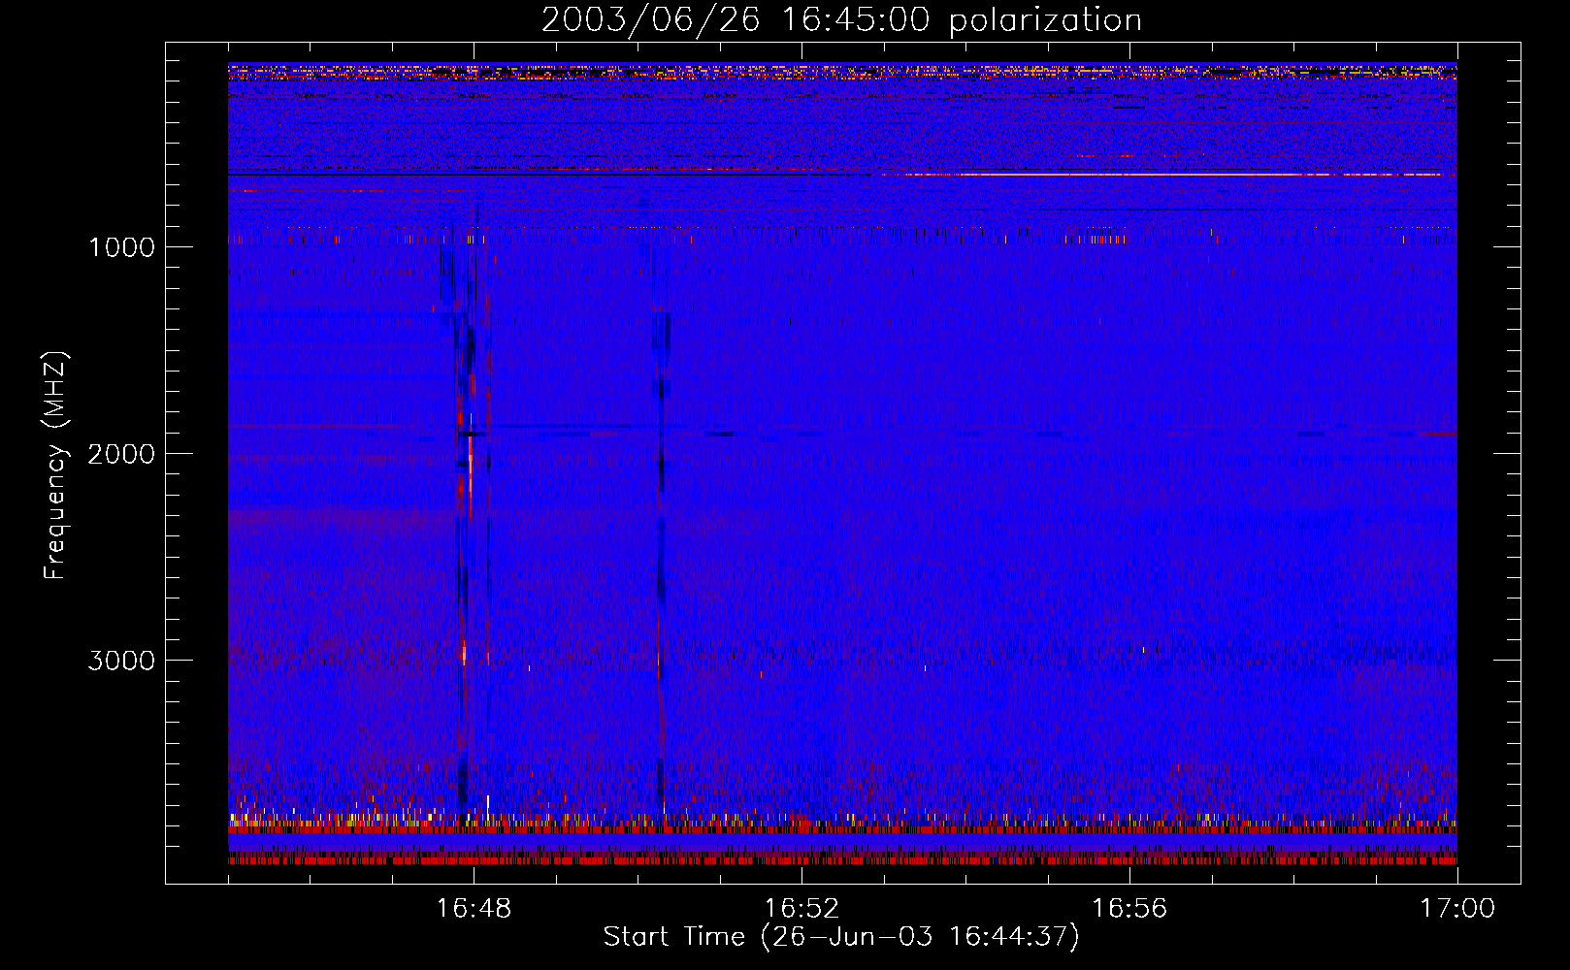Click the bright red burst near 2000 MHz at 16:48
This screenshot has width=1570, height=970.
[x=470, y=475]
